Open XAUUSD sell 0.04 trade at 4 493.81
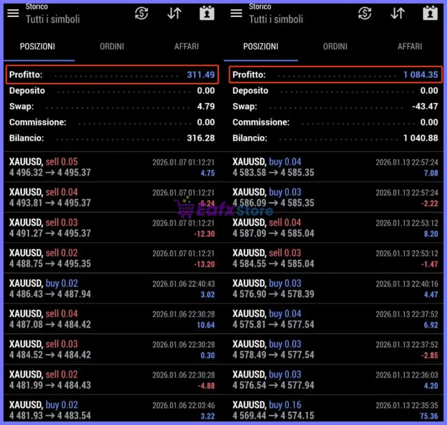This screenshot has height=425, width=447. tap(112, 197)
